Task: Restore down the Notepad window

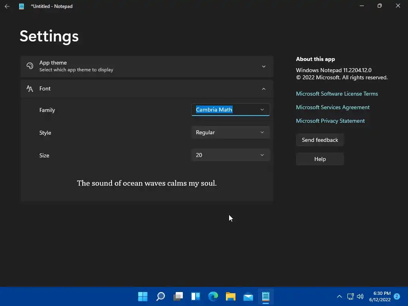Action: click(x=380, y=6)
